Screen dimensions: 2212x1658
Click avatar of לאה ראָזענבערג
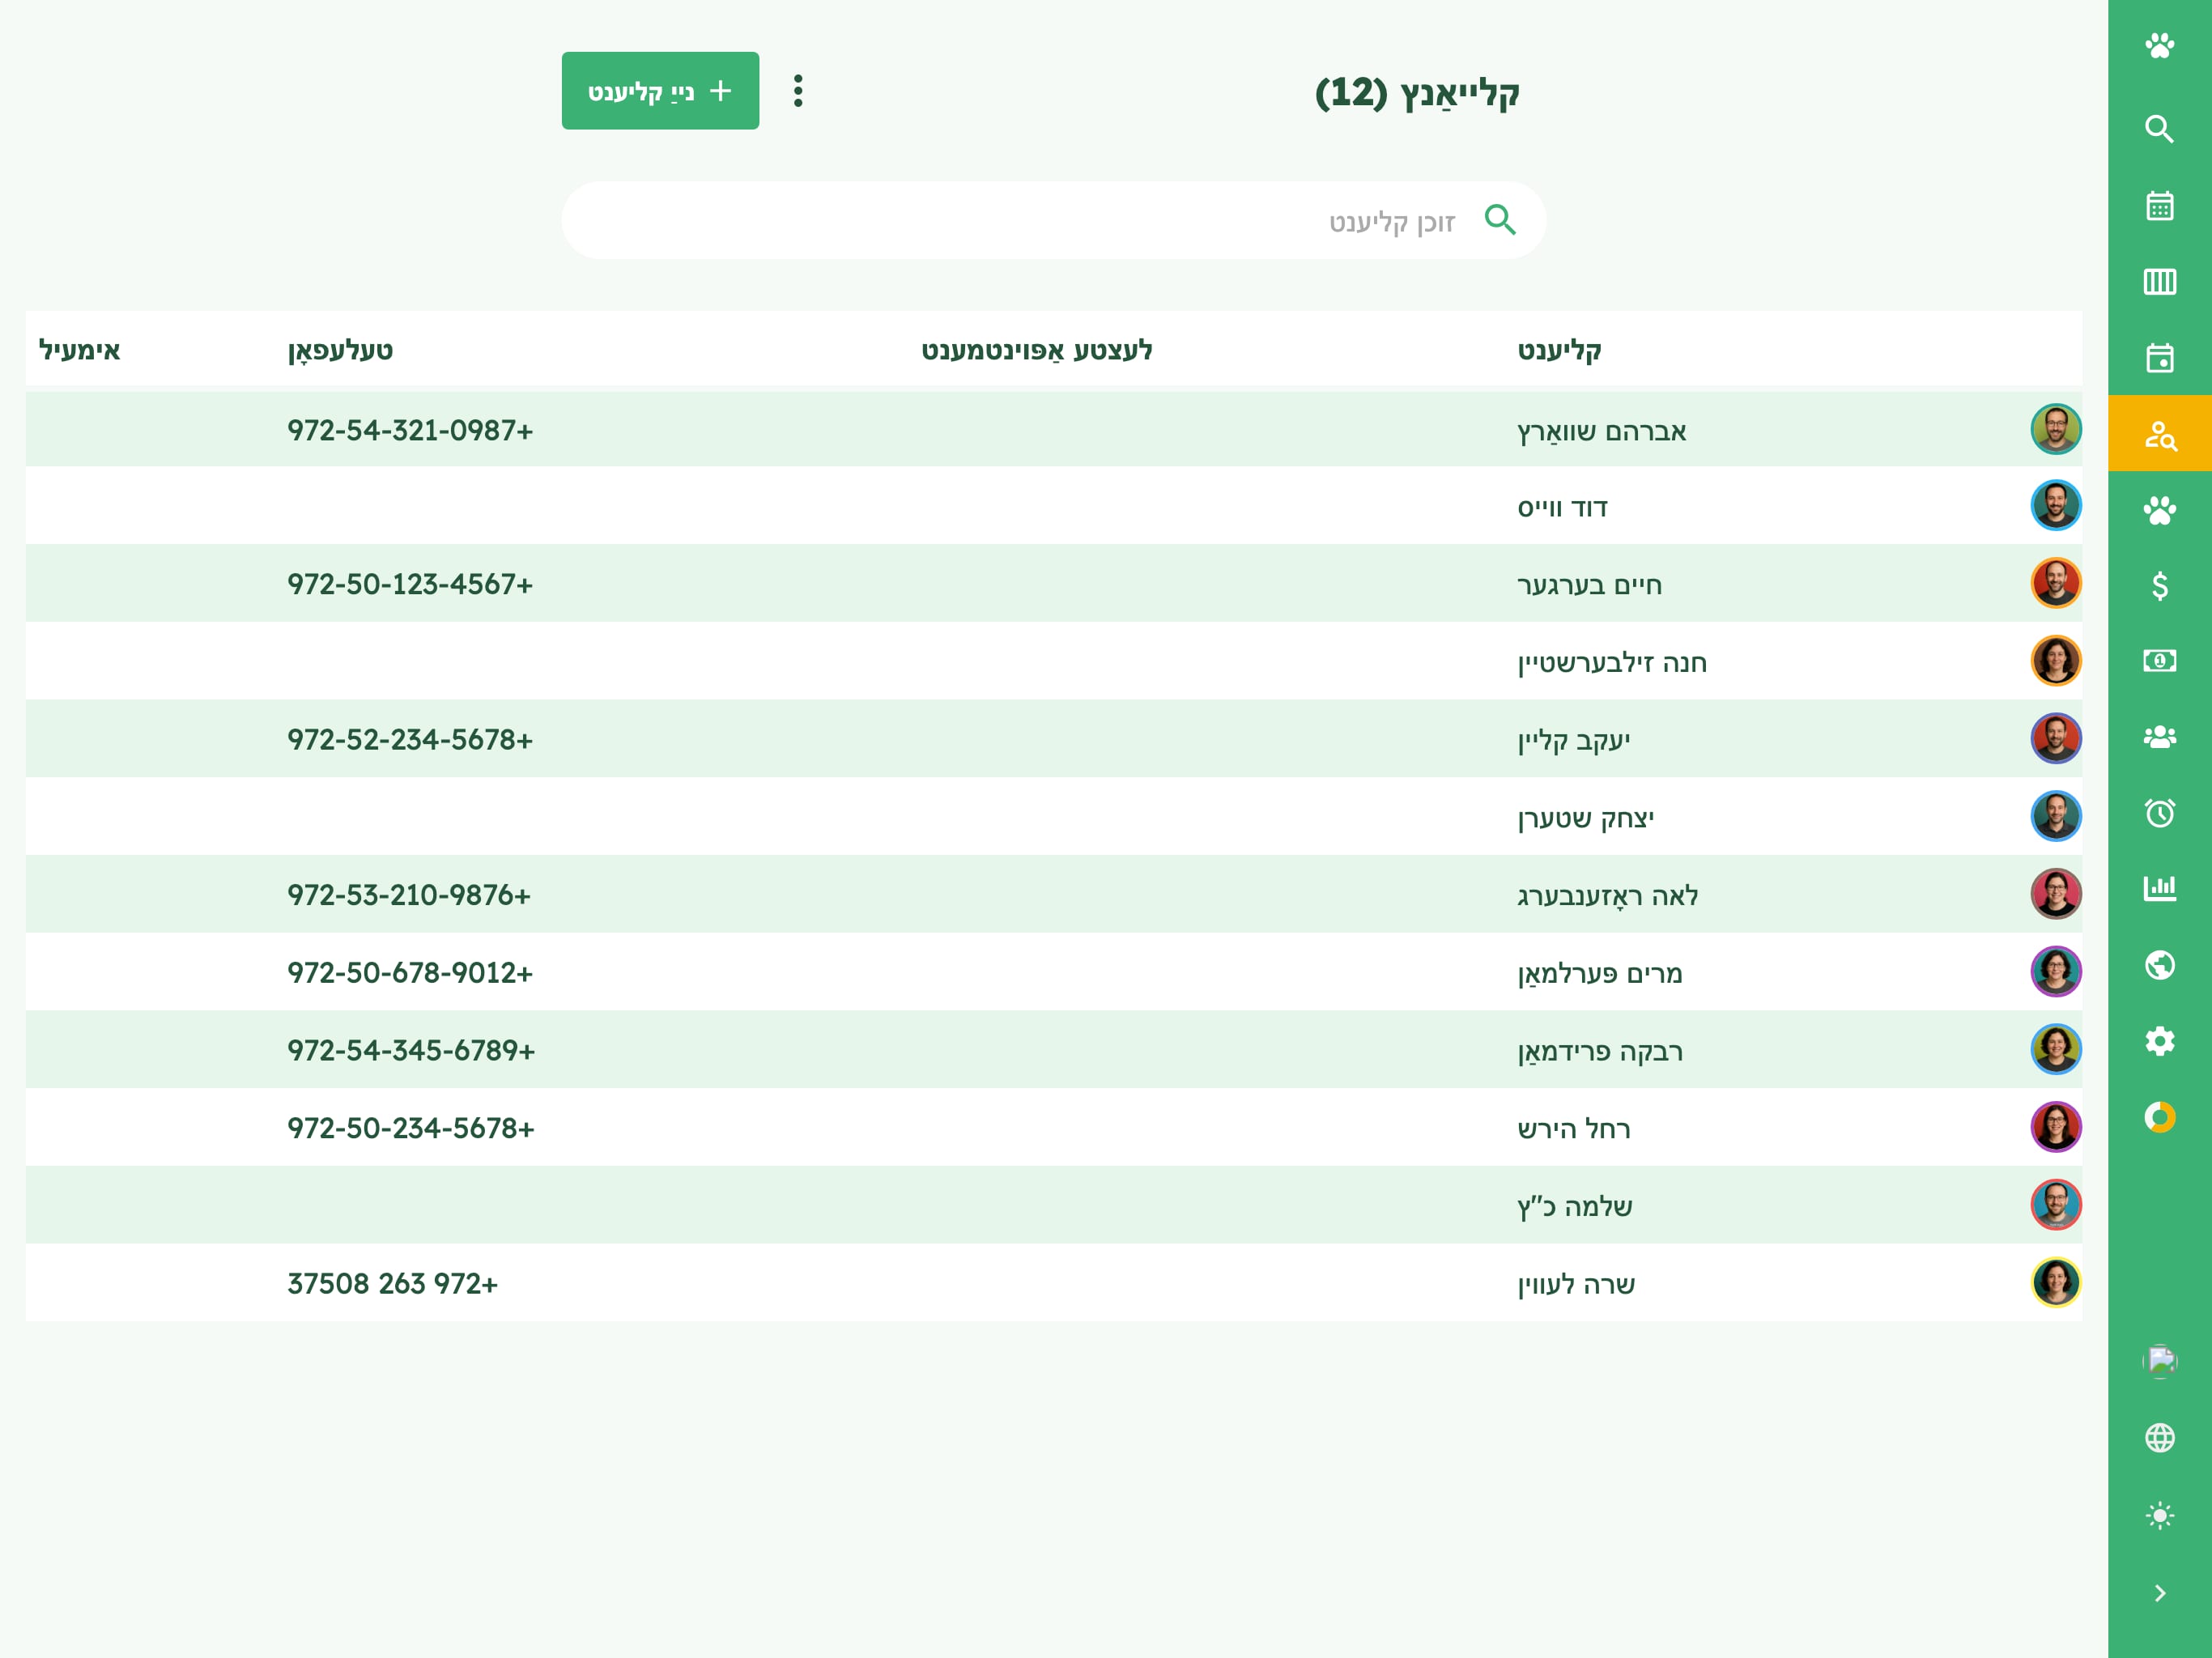click(x=2056, y=894)
